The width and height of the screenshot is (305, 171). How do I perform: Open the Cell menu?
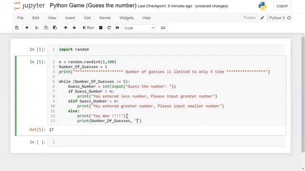(87, 18)
